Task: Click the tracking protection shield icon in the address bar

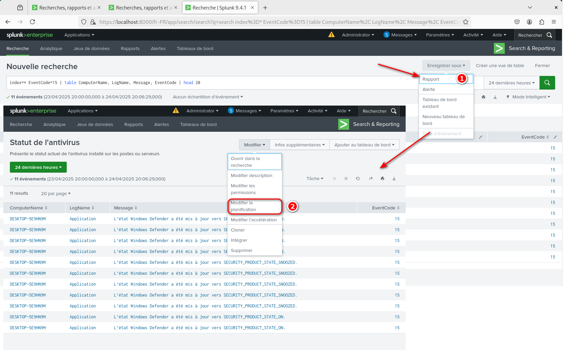Action: pos(84,22)
